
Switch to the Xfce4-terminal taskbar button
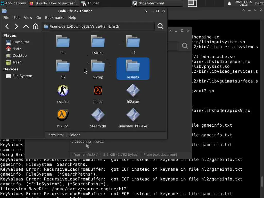(x=157, y=3)
